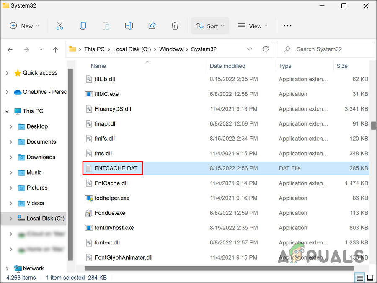
Task: Select the FntCache.dll file name
Action: tap(111, 183)
